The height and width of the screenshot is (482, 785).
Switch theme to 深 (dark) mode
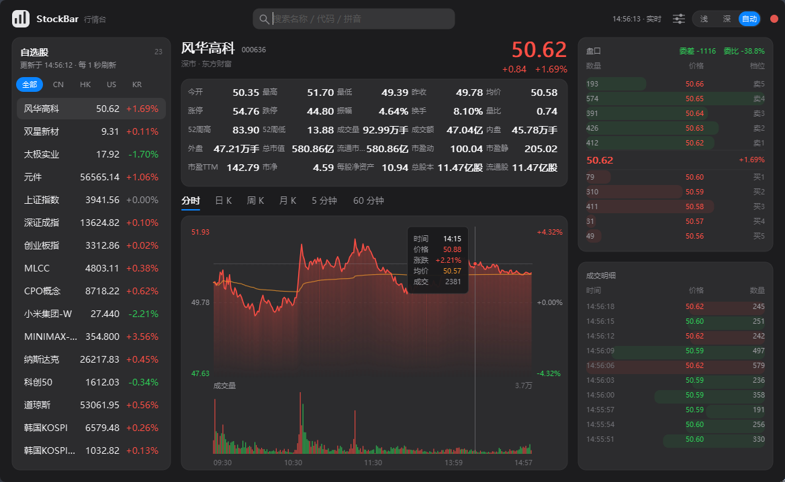[727, 19]
